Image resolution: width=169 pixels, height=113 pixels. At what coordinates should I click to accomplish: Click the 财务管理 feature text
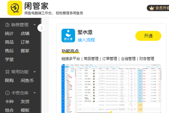[146, 59]
